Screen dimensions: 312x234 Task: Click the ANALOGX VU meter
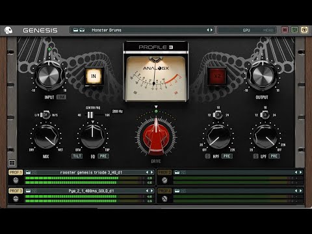156,78
